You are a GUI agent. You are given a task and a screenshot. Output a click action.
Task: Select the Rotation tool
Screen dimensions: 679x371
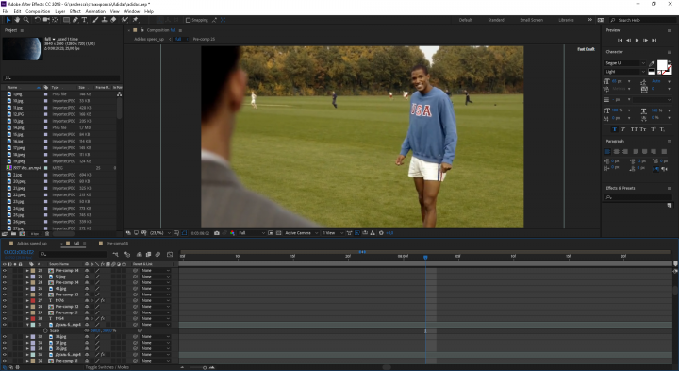click(x=37, y=20)
